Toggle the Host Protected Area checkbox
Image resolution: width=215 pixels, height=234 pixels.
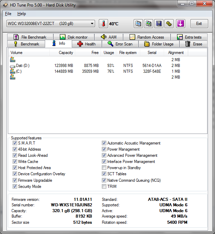[15, 167]
